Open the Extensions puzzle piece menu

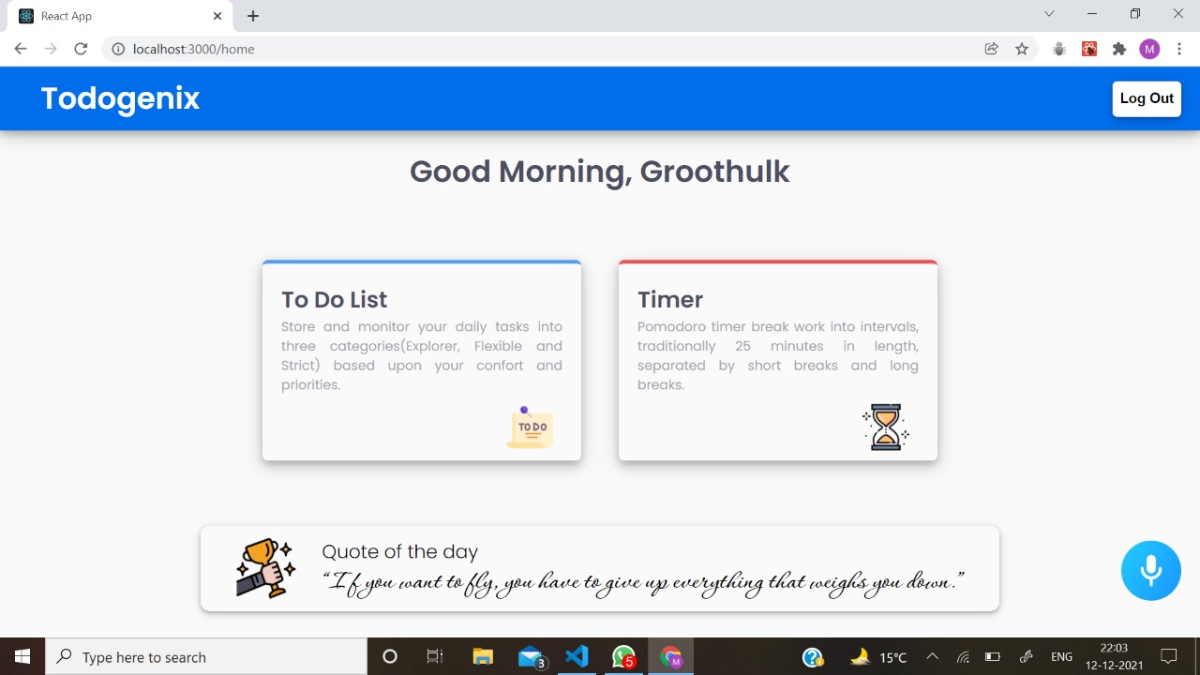tap(1119, 49)
